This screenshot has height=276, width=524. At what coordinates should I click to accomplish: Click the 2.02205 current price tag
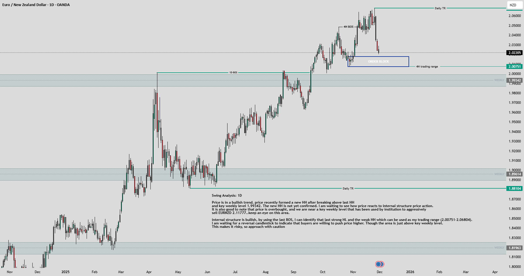(514, 52)
